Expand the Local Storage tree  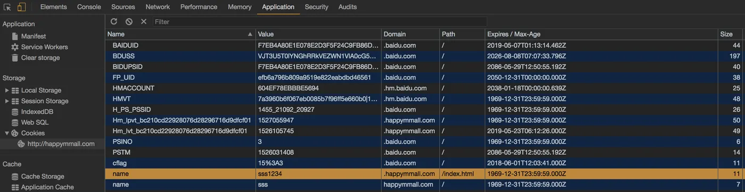coord(7,90)
